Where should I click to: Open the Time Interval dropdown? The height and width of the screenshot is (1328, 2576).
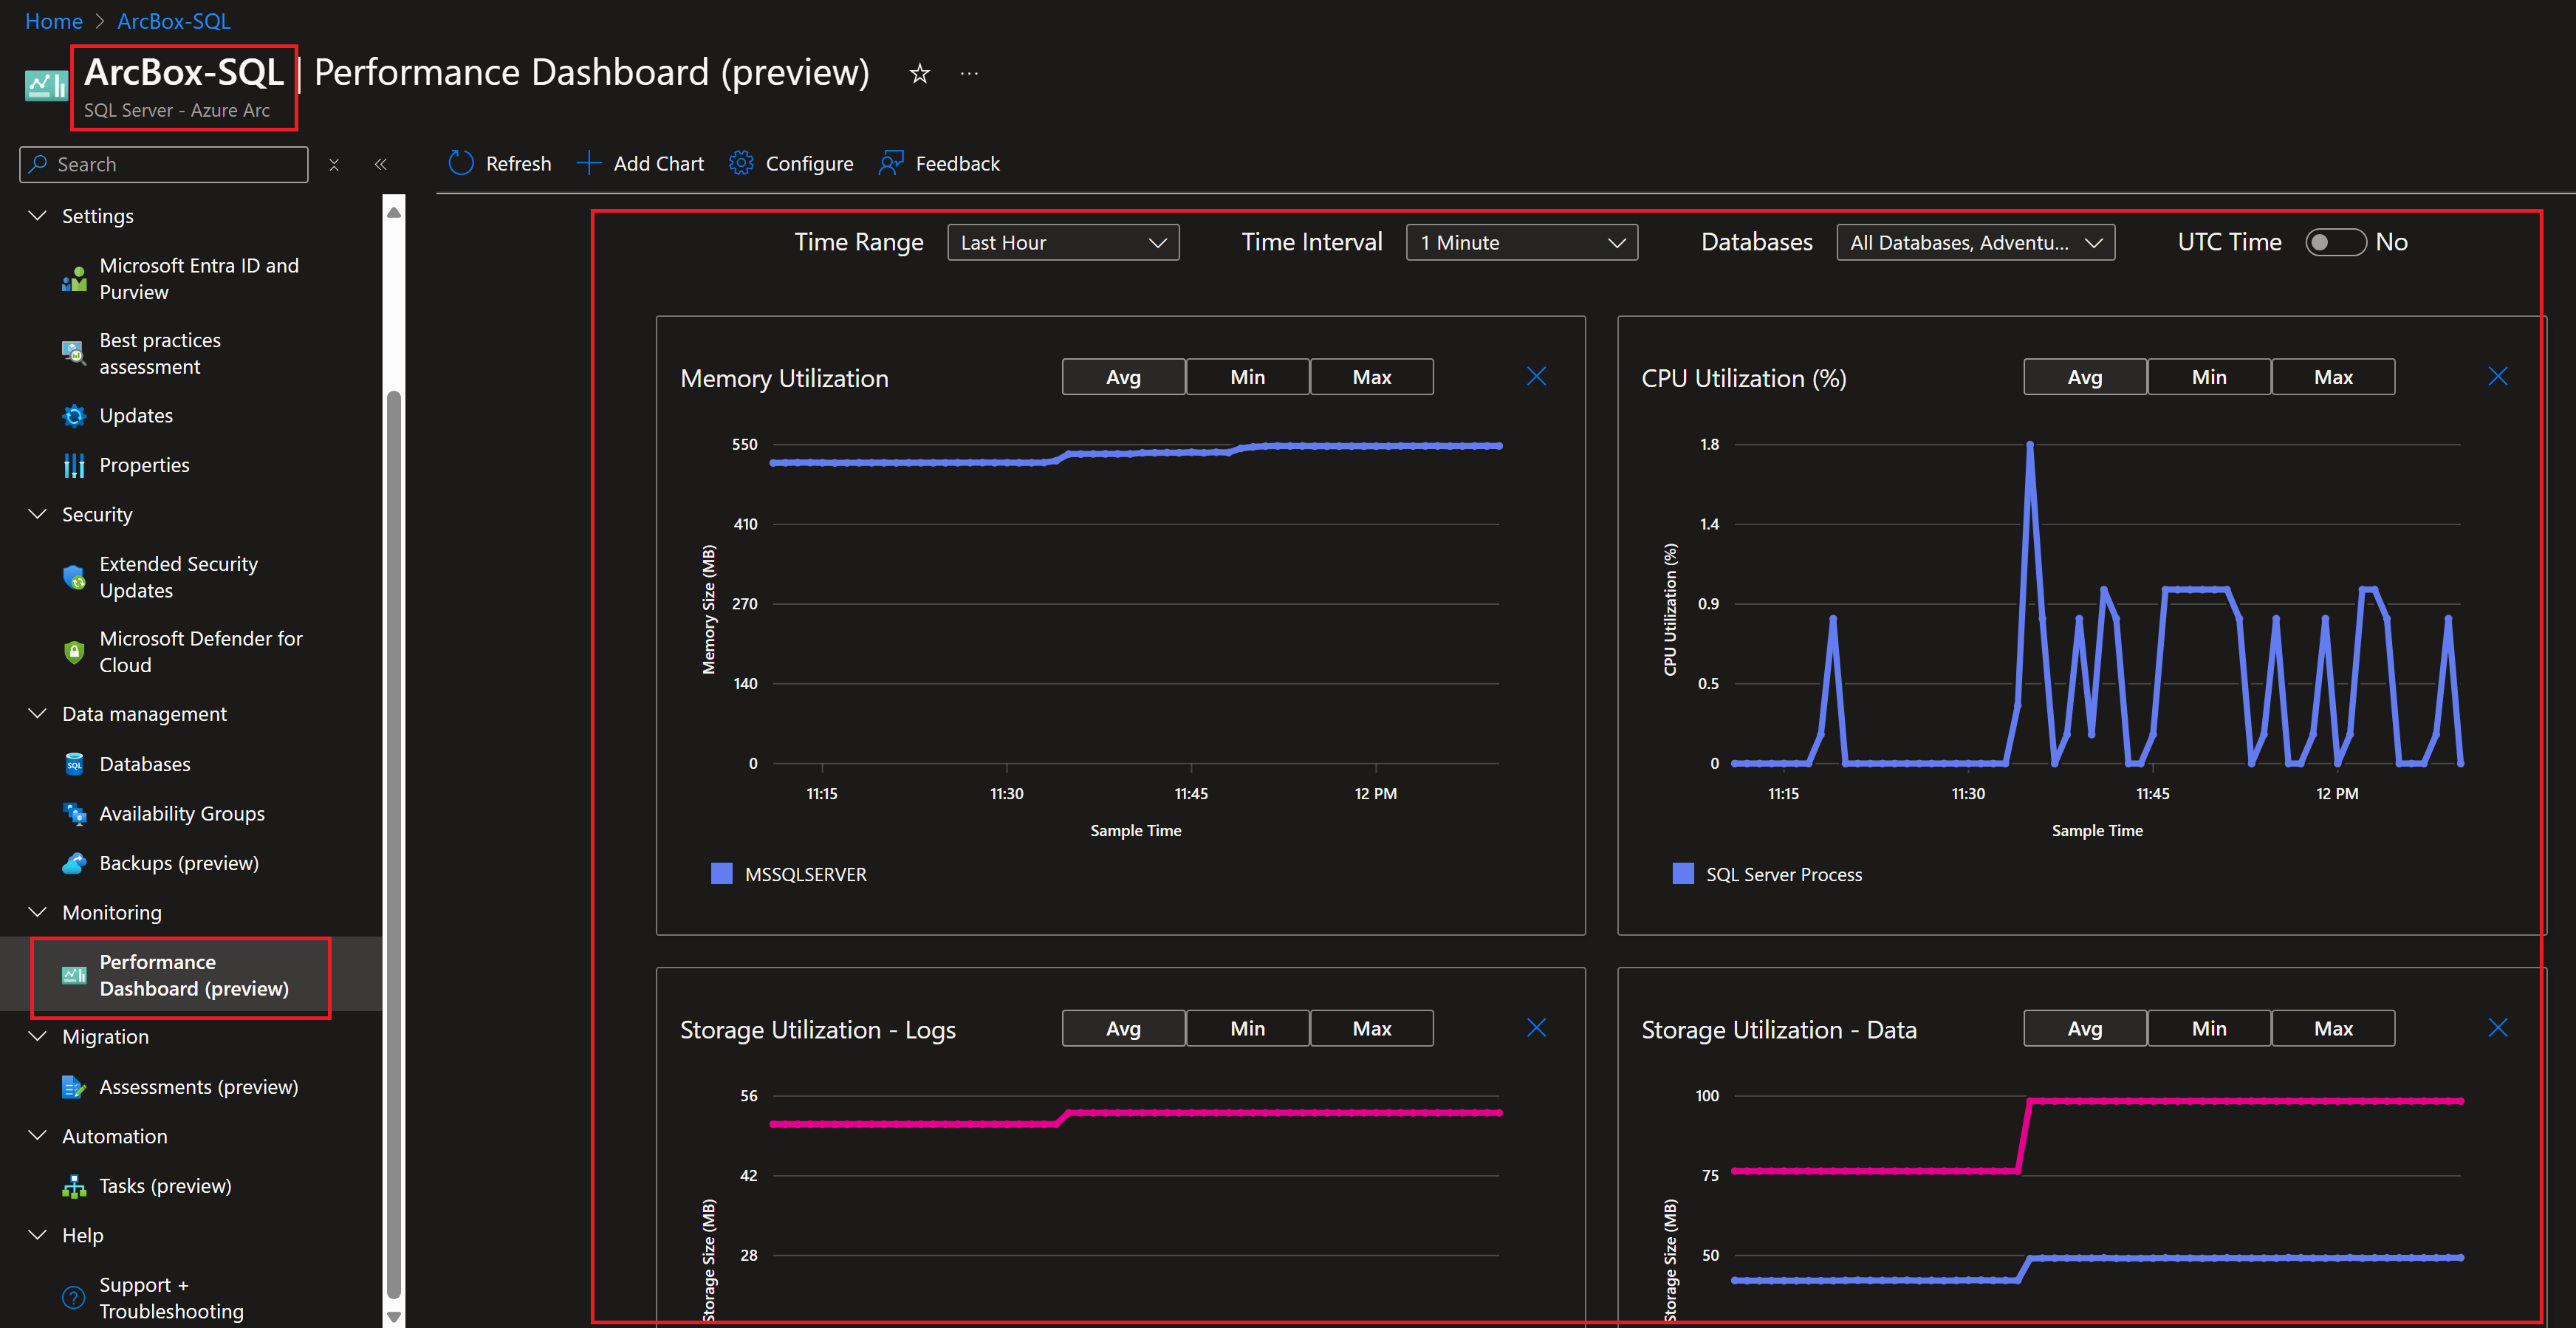(x=1521, y=243)
